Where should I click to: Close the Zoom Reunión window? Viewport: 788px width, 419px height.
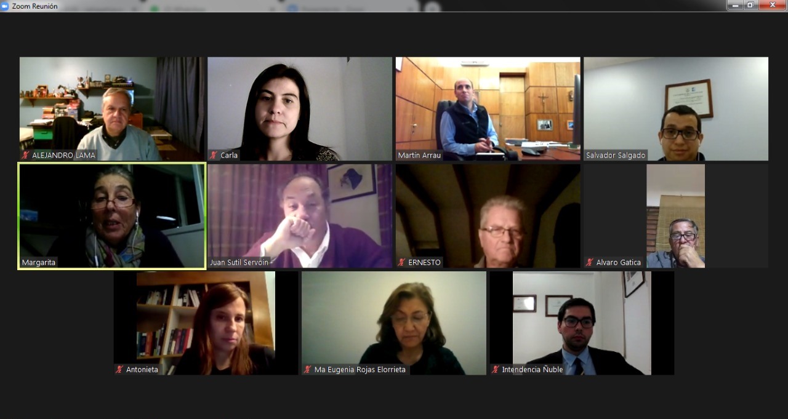(x=772, y=5)
